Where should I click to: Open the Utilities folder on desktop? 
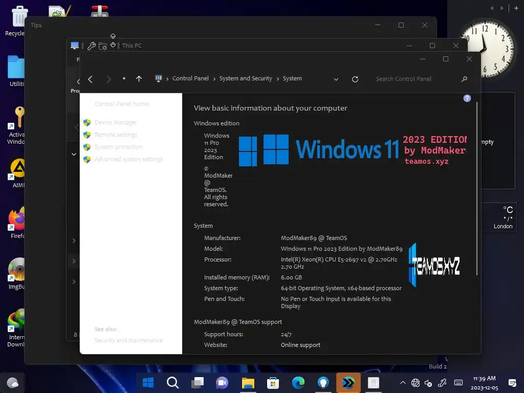click(x=16, y=71)
